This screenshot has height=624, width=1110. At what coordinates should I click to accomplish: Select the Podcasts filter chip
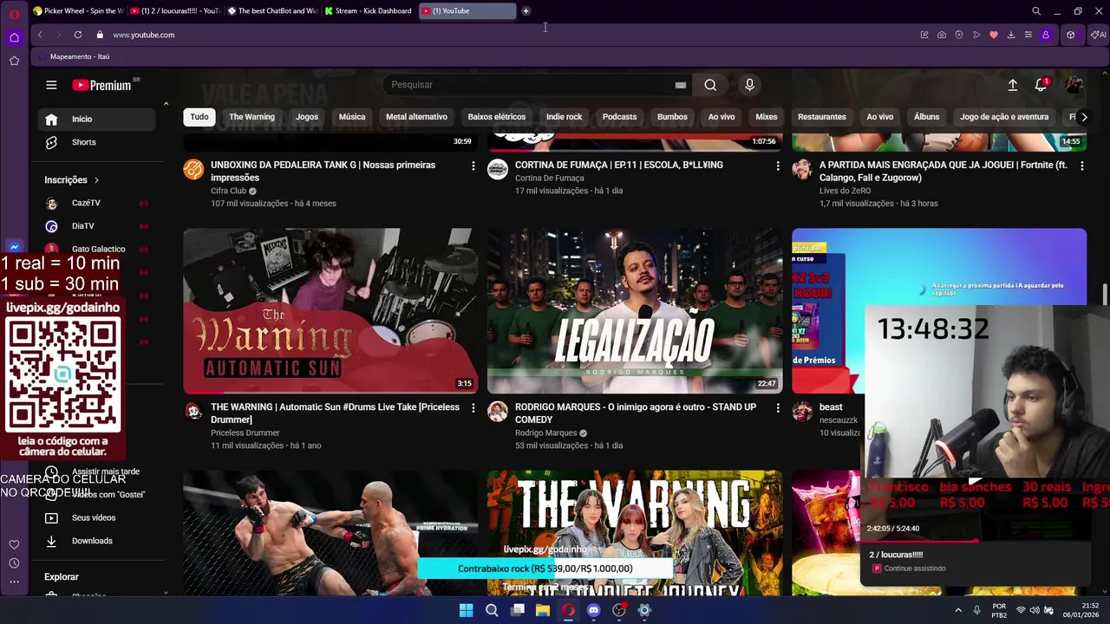click(x=619, y=117)
